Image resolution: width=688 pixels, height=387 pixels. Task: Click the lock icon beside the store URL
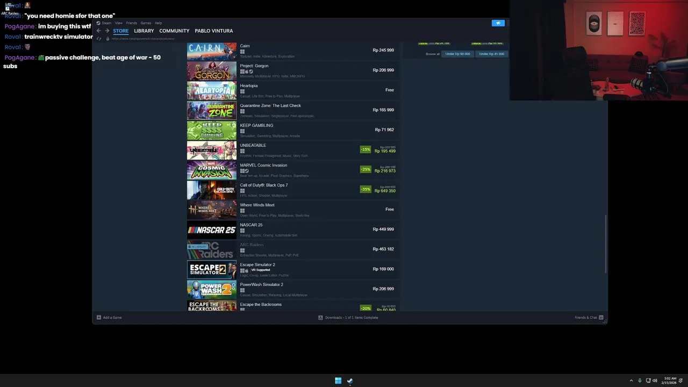tap(107, 39)
